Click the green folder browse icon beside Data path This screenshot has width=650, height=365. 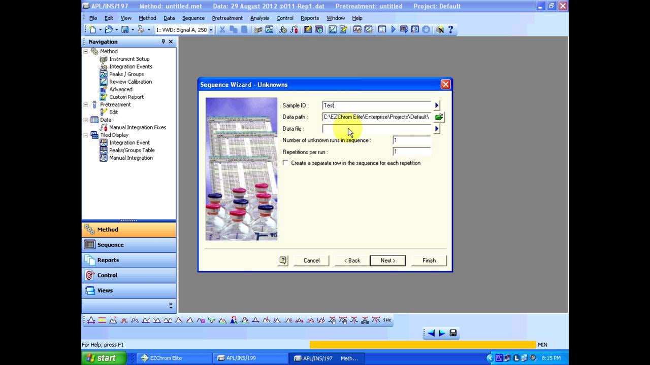(x=439, y=117)
